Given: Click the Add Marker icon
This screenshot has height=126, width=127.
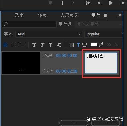Looking at the screenshot, I should coord(50,3).
